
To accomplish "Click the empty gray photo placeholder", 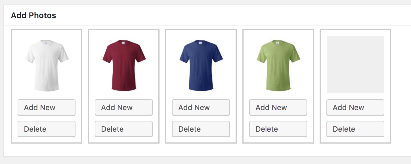I will (x=355, y=65).
